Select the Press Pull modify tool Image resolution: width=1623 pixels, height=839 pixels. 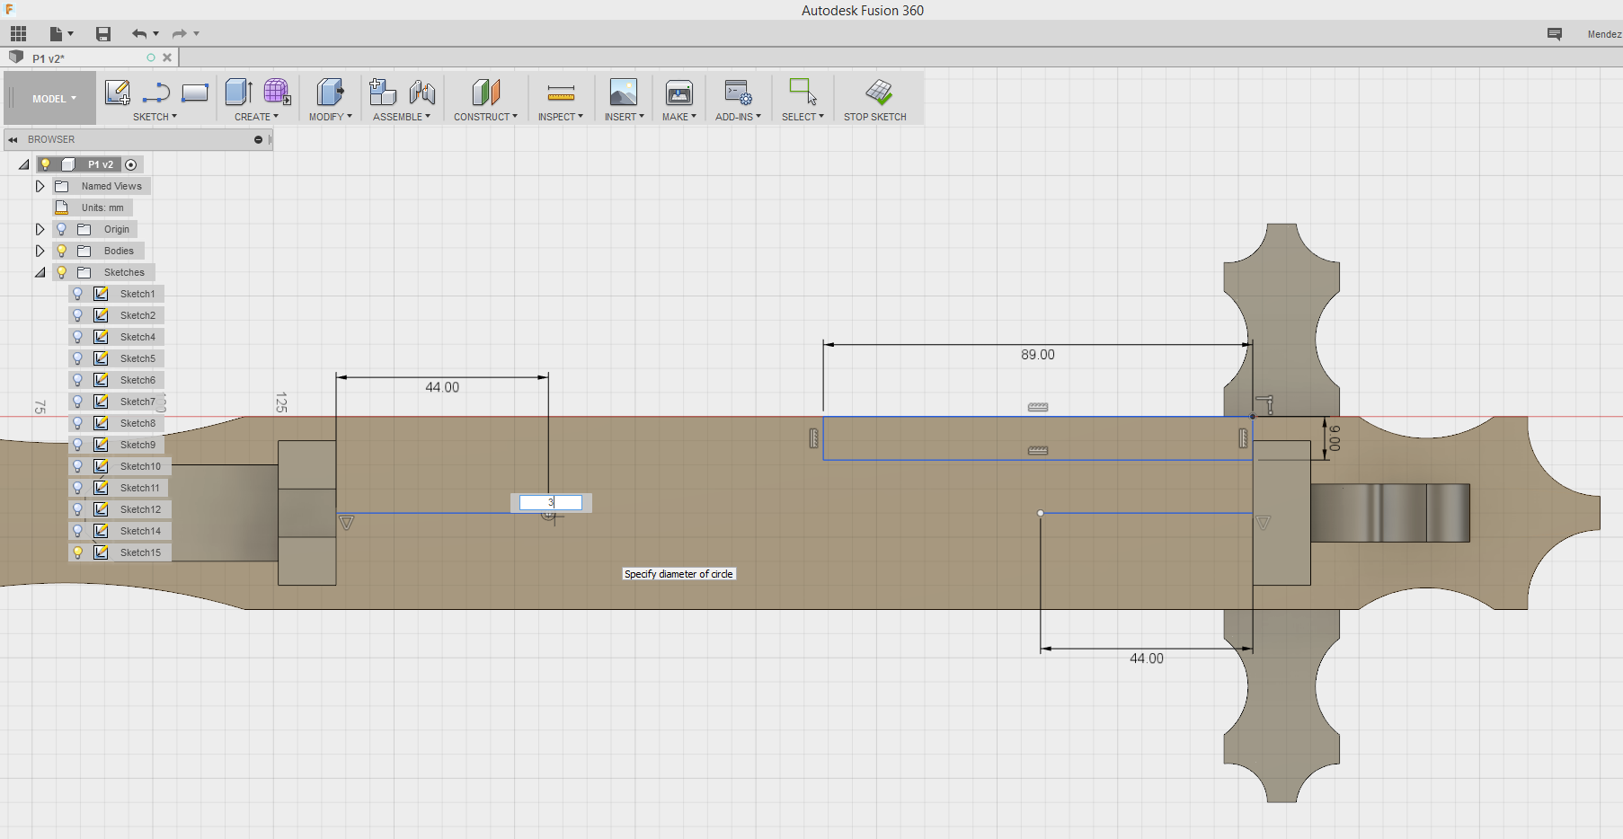click(330, 92)
